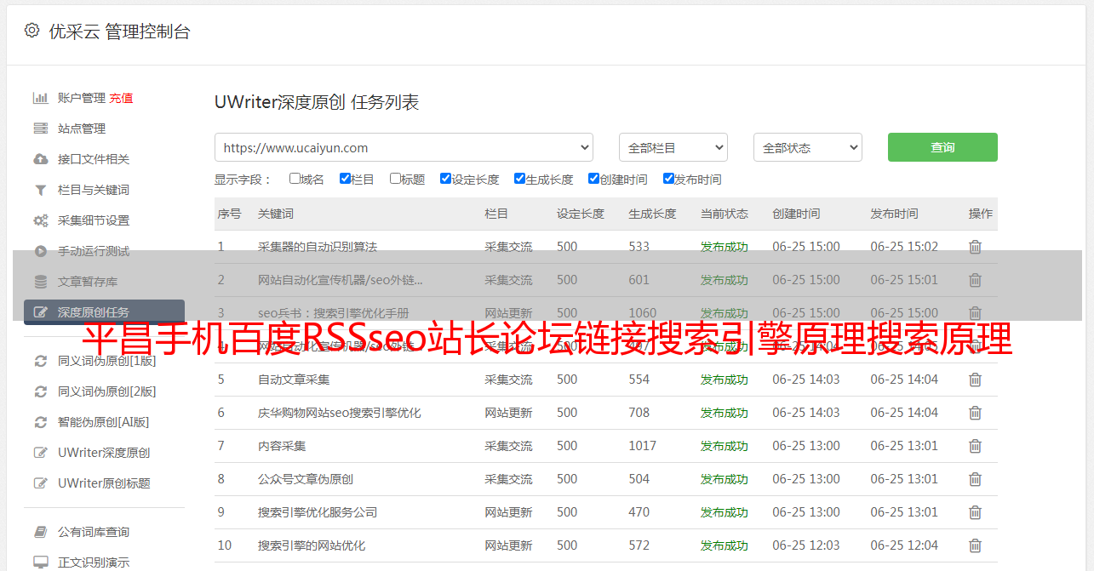Click the filter funnel icon for 栏目与关键词
The height and width of the screenshot is (571, 1094).
point(40,190)
